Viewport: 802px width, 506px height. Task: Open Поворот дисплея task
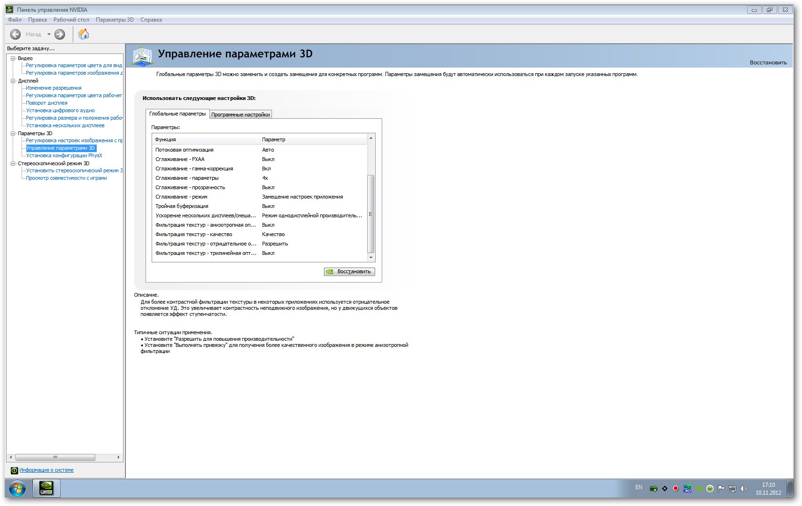coord(46,103)
